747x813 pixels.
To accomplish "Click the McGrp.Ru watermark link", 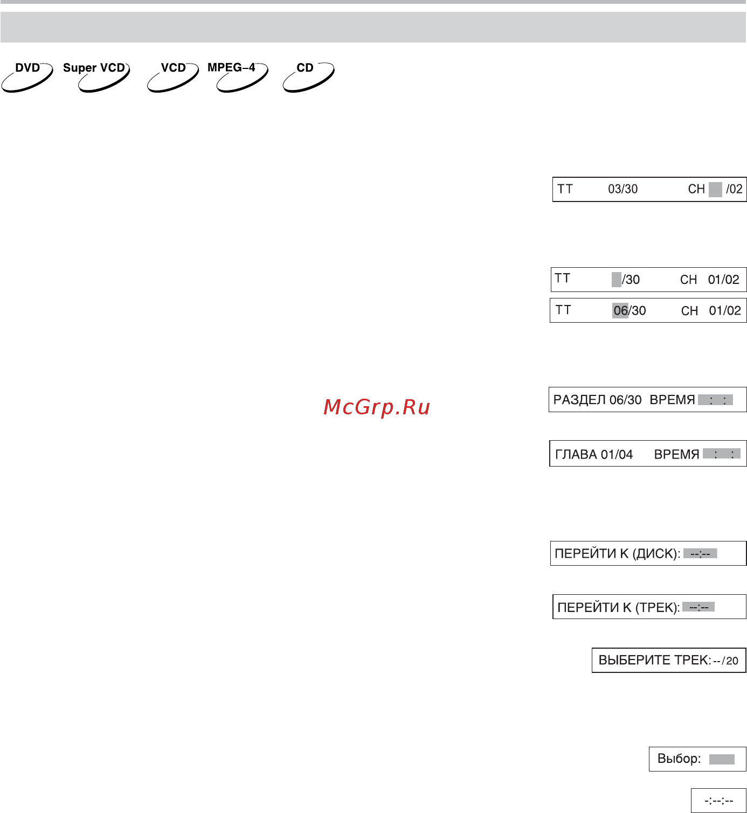I will [x=377, y=407].
